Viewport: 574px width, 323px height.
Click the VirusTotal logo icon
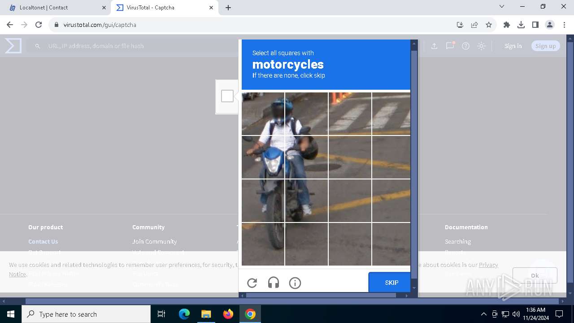pos(13,46)
